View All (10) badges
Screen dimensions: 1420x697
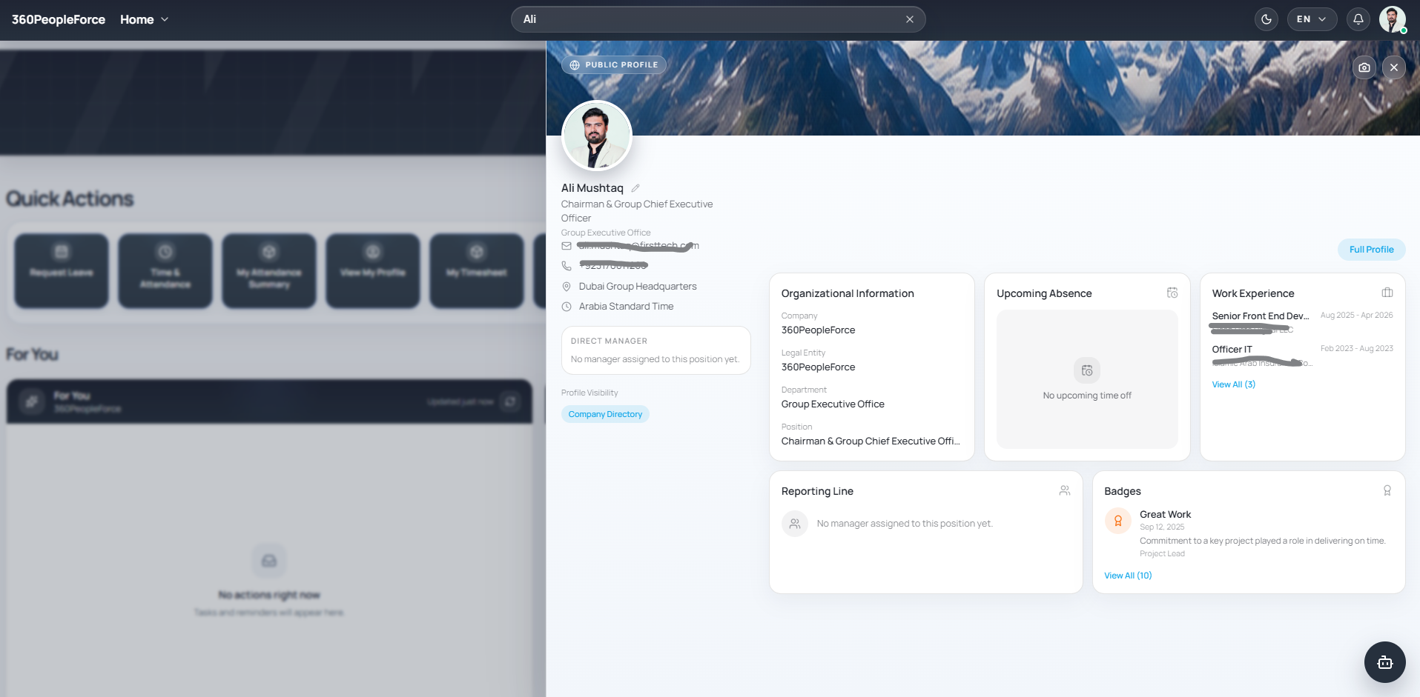tap(1128, 576)
